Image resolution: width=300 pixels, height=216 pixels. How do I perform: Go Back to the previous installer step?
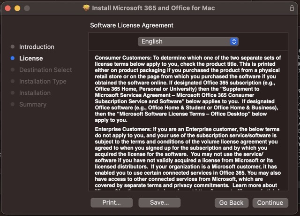click(x=231, y=202)
